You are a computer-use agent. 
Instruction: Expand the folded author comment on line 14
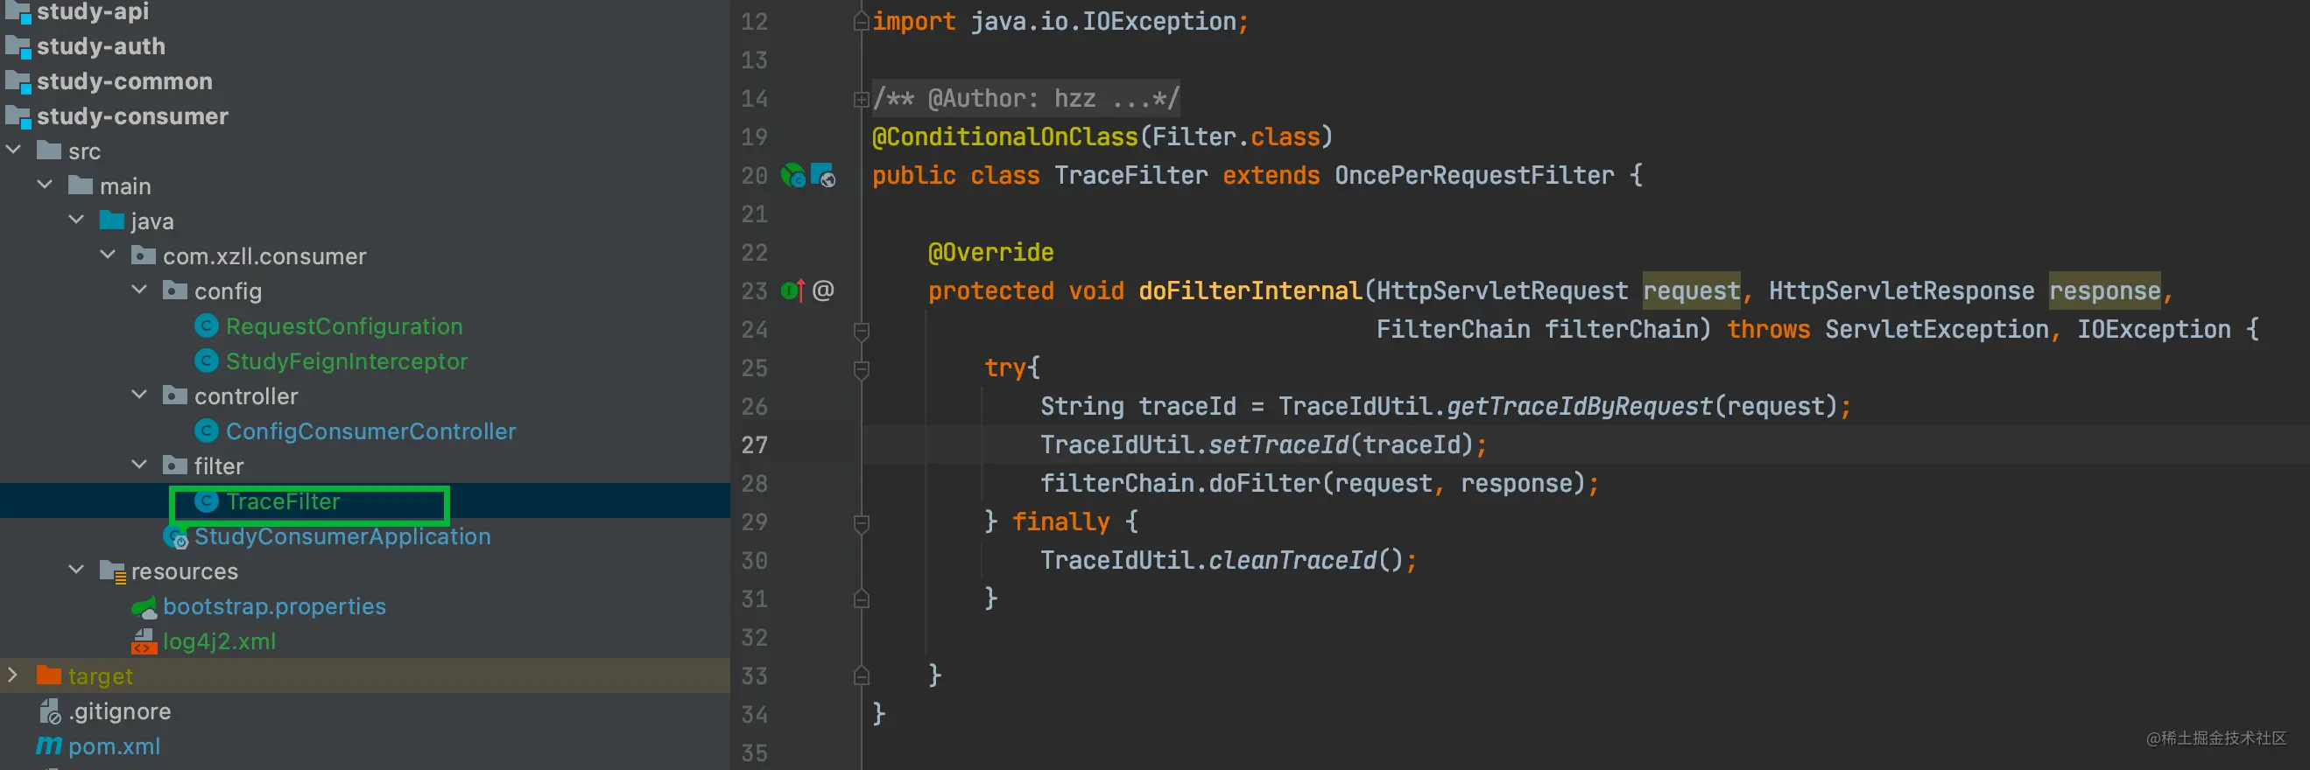(861, 99)
